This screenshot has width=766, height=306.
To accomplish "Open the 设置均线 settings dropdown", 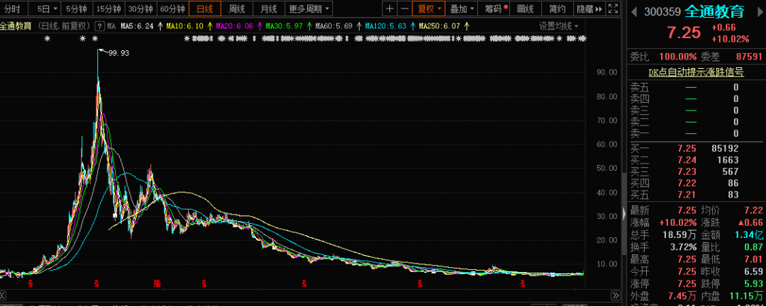I will pyautogui.click(x=558, y=26).
